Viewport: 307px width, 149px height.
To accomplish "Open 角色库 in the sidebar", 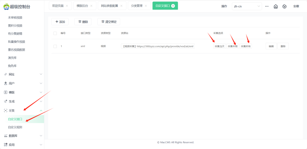I will 12,66.
